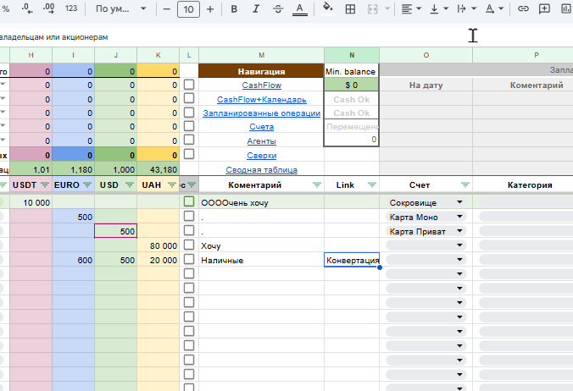The image size is (573, 391).
Task: Open horizontal align menu
Action: click(x=411, y=8)
